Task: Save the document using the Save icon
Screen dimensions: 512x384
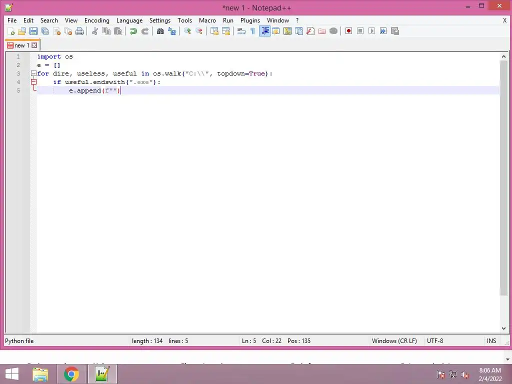Action: pyautogui.click(x=33, y=31)
